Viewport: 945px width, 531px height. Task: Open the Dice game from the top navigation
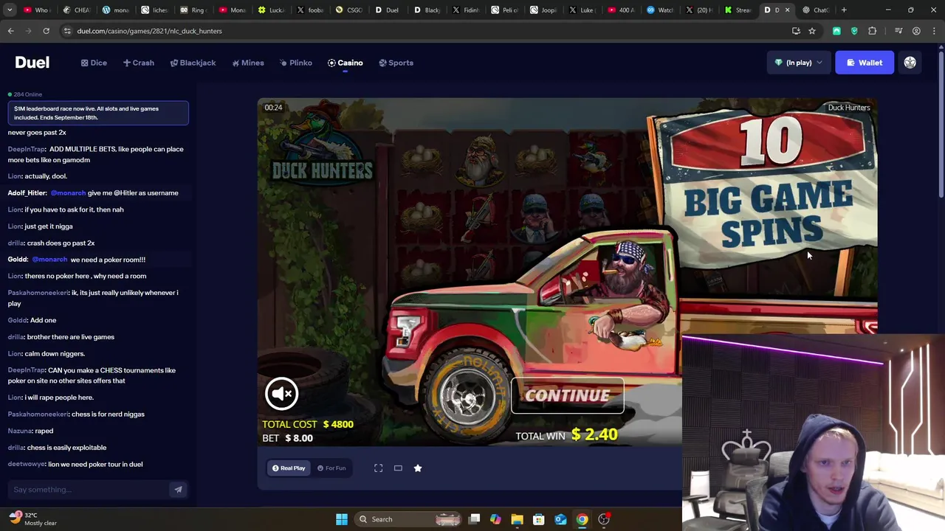click(x=94, y=63)
